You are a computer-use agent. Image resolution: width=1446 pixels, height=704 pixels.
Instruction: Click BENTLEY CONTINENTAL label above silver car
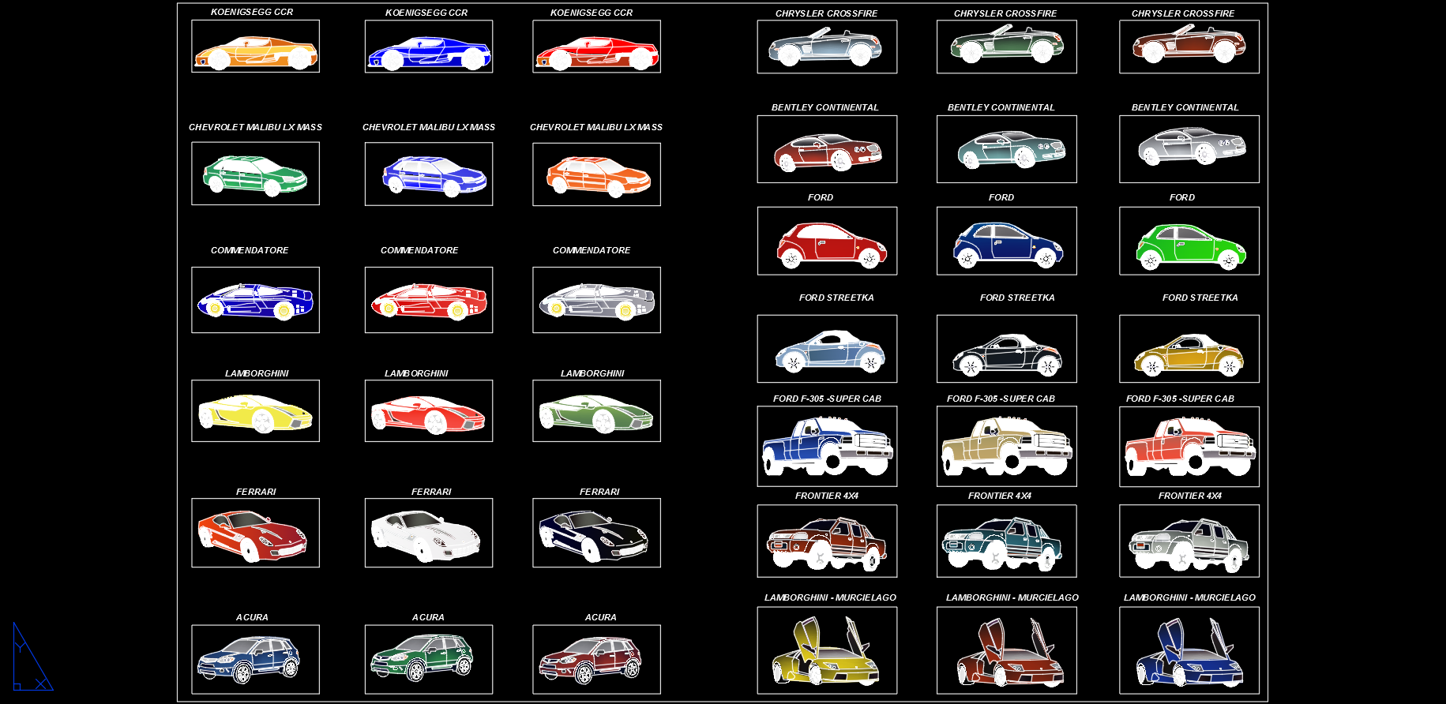tap(1185, 107)
